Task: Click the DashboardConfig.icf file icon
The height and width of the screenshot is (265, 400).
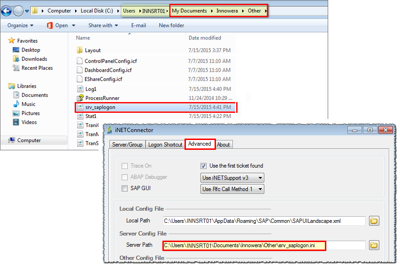Action: click(x=80, y=70)
